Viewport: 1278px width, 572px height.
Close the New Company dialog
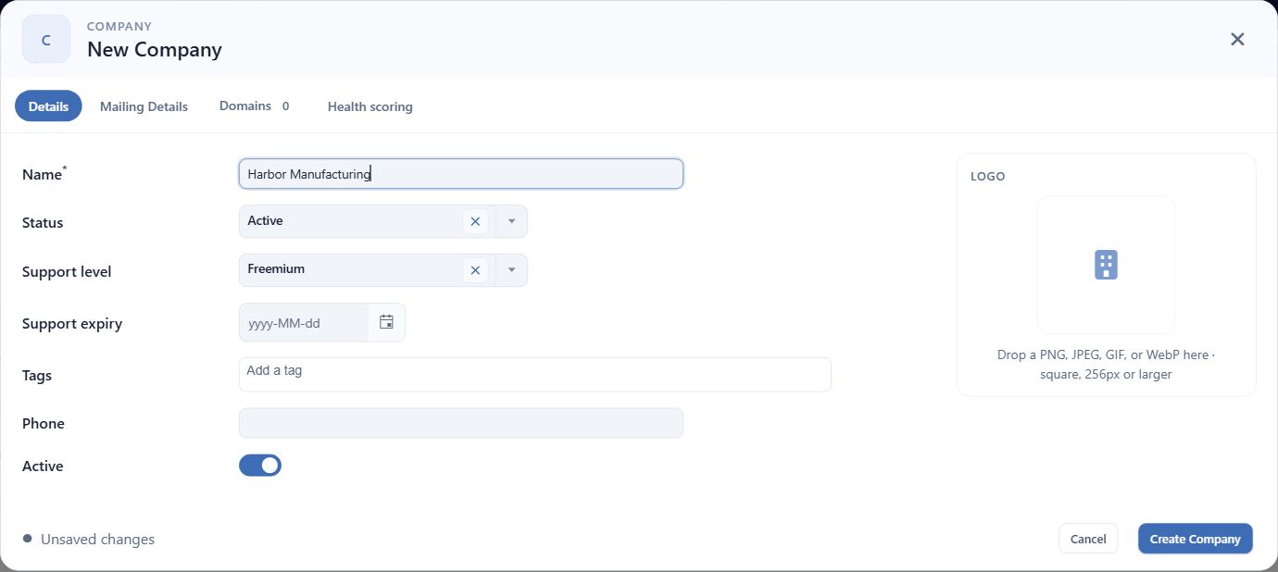click(x=1237, y=39)
